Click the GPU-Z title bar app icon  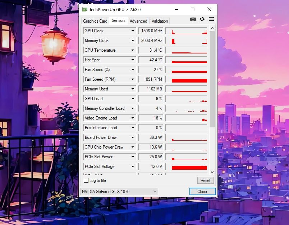click(84, 10)
